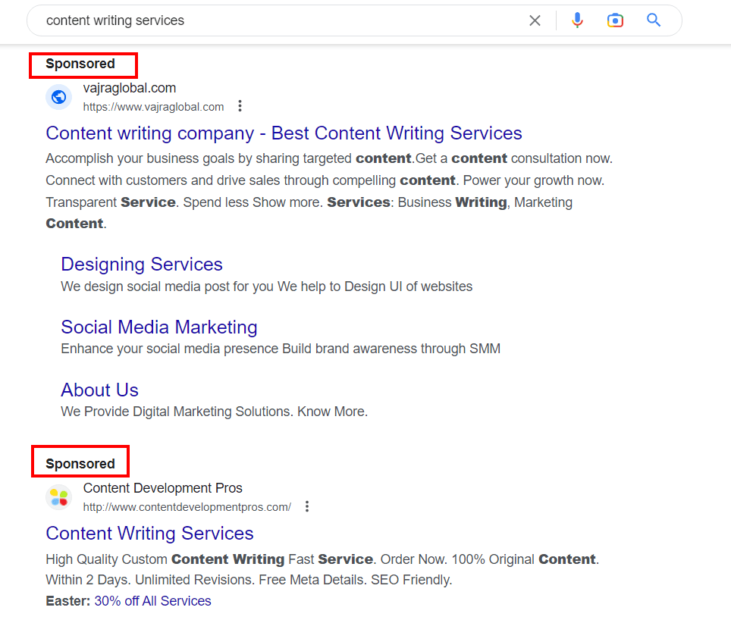The height and width of the screenshot is (620, 731).
Task: Open the About Us sitelink
Action: tap(99, 390)
